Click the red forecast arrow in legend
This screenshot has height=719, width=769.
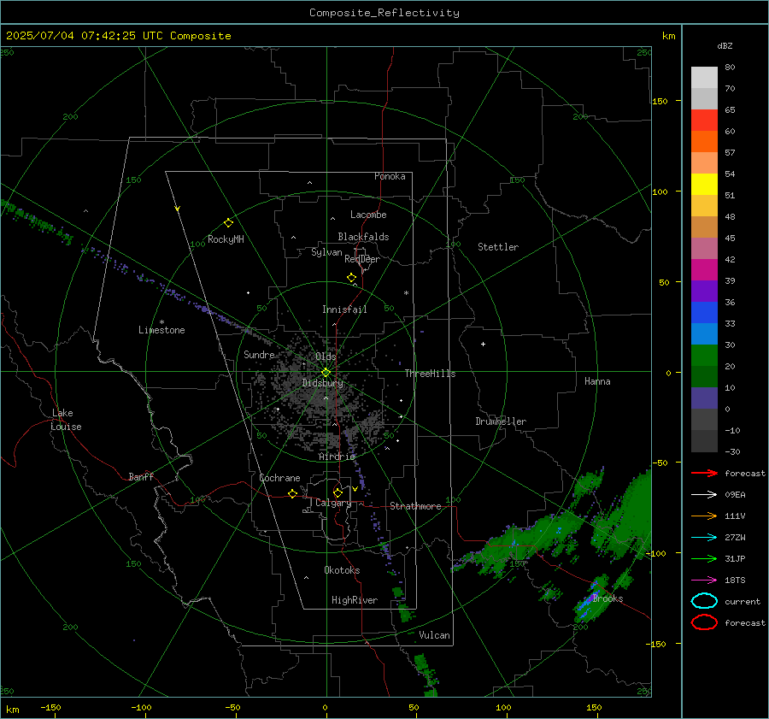click(704, 473)
